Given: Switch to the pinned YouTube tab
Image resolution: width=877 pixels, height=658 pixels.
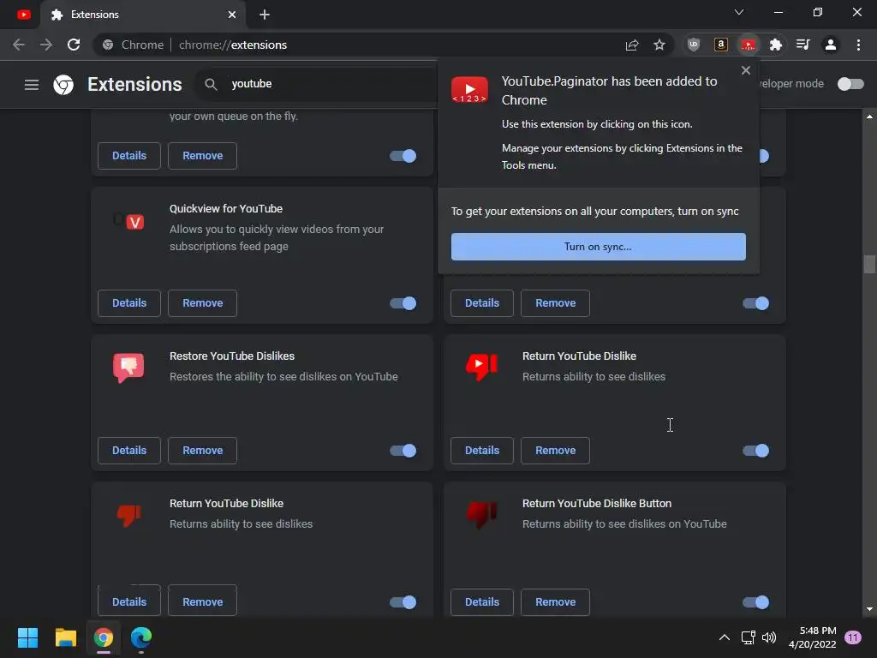Looking at the screenshot, I should 23,15.
